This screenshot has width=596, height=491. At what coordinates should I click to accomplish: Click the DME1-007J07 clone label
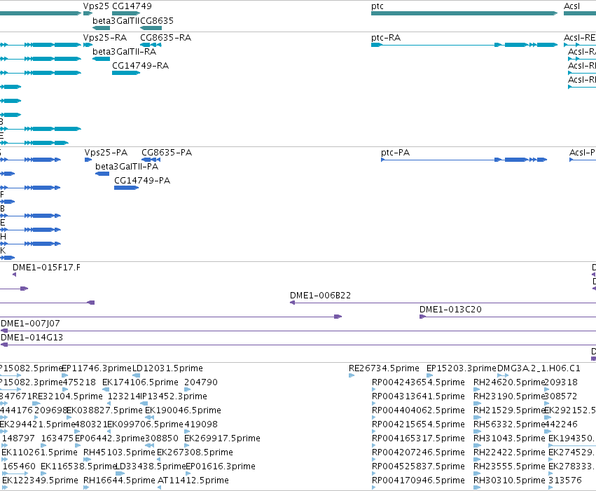point(30,324)
